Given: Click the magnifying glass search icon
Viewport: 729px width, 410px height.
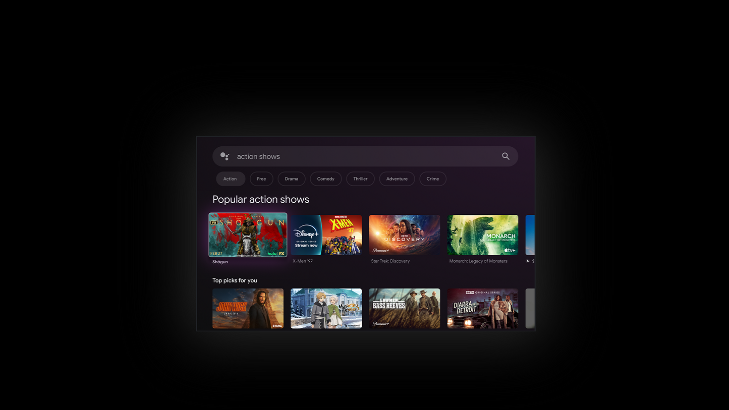Looking at the screenshot, I should 506,156.
